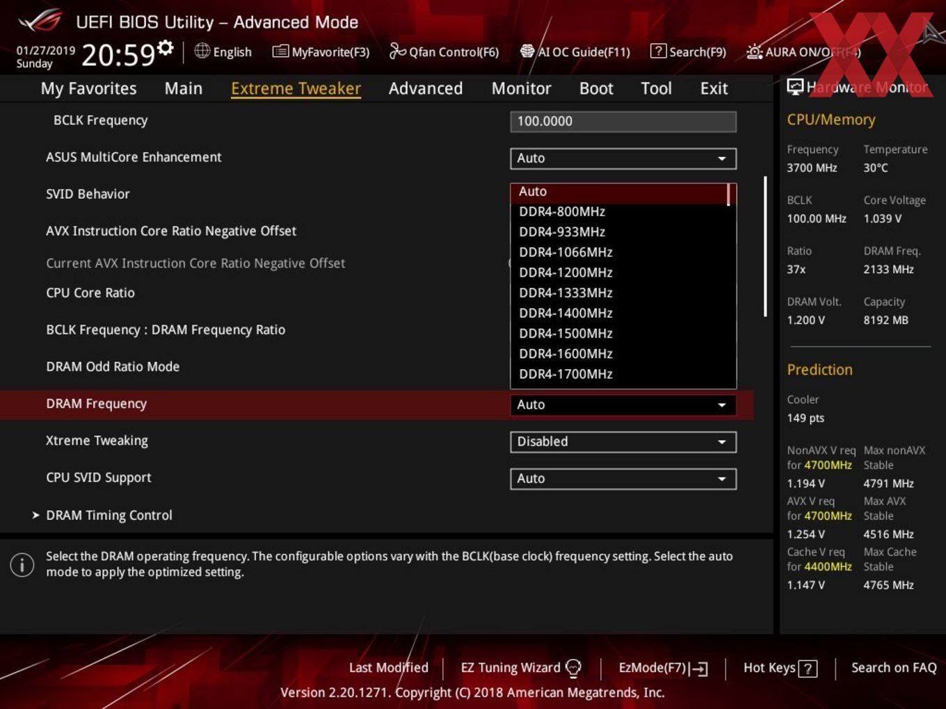Select SVID Behavior setting row
This screenshot has height=709, width=946.
[x=88, y=194]
